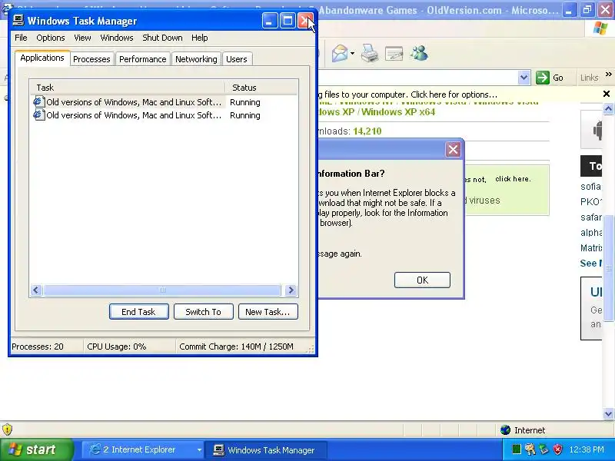Click the task list horizontal scrollbar thumb
Image resolution: width=615 pixels, height=461 pixels.
[x=162, y=290]
